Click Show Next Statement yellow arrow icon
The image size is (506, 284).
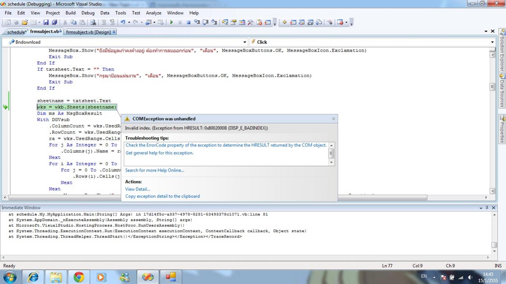(x=284, y=22)
